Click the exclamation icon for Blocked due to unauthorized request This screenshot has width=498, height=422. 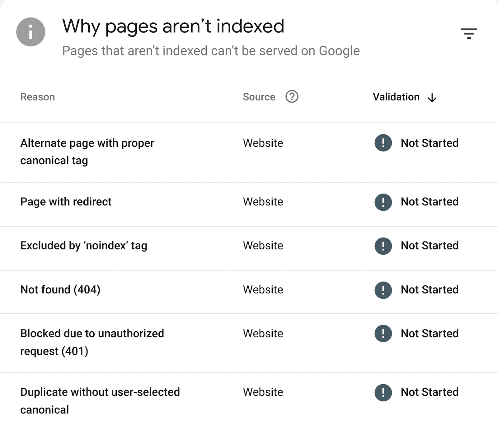383,334
